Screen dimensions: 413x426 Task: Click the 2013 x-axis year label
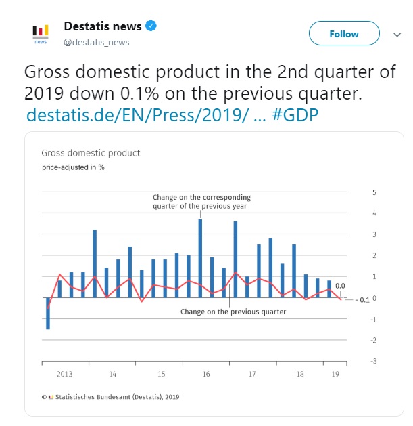click(65, 374)
